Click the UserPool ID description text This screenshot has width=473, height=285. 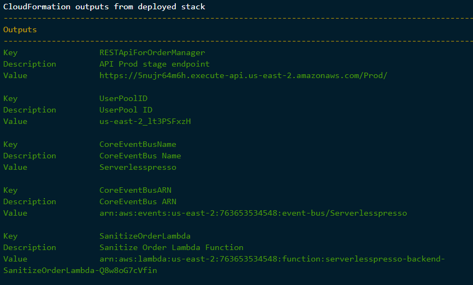(126, 110)
